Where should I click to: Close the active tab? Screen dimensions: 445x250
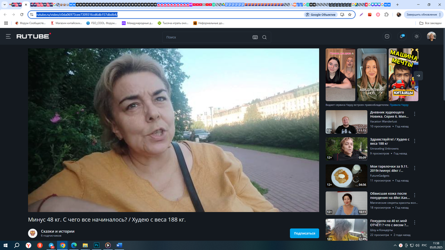(x=26, y=5)
